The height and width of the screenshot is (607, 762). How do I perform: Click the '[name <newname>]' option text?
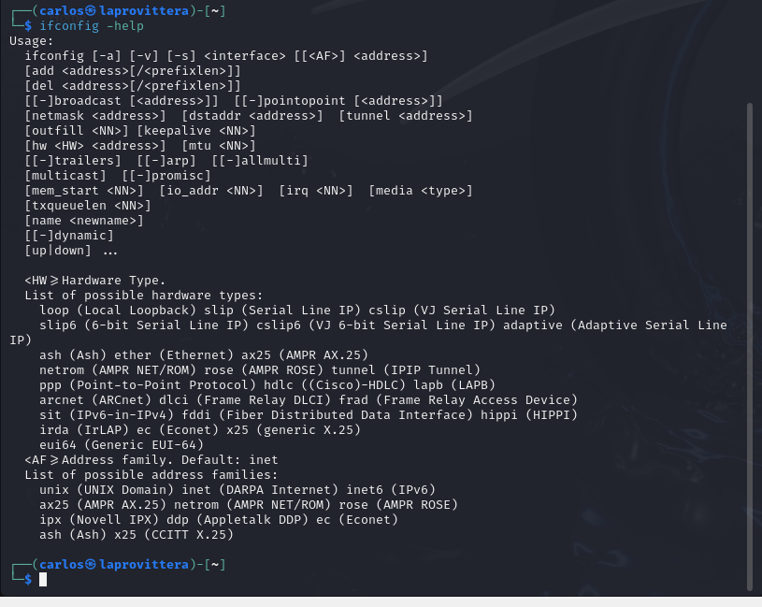coord(84,221)
